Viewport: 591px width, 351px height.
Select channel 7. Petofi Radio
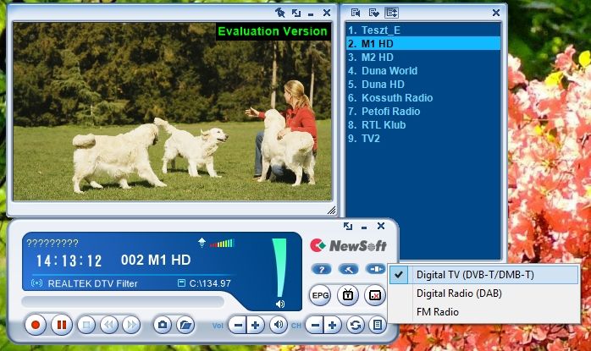423,112
